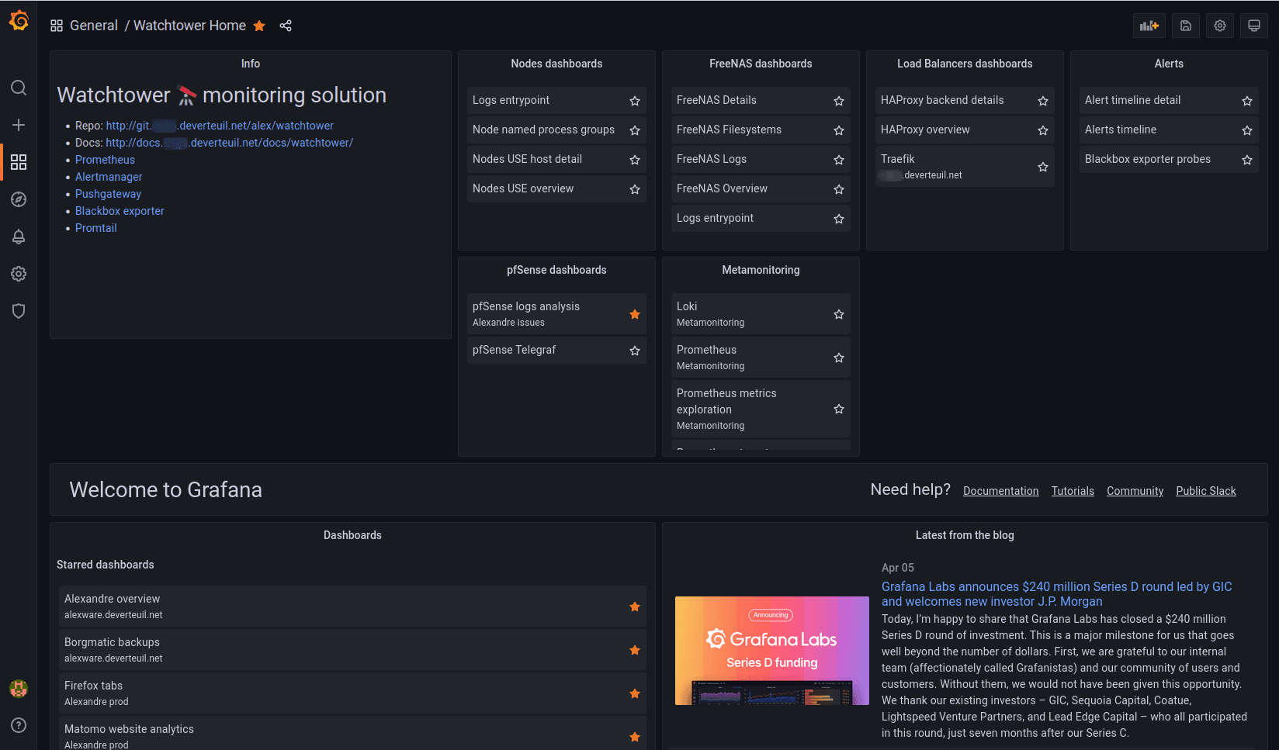Open the Server Admin shield icon
Image resolution: width=1279 pixels, height=750 pixels.
tap(19, 310)
